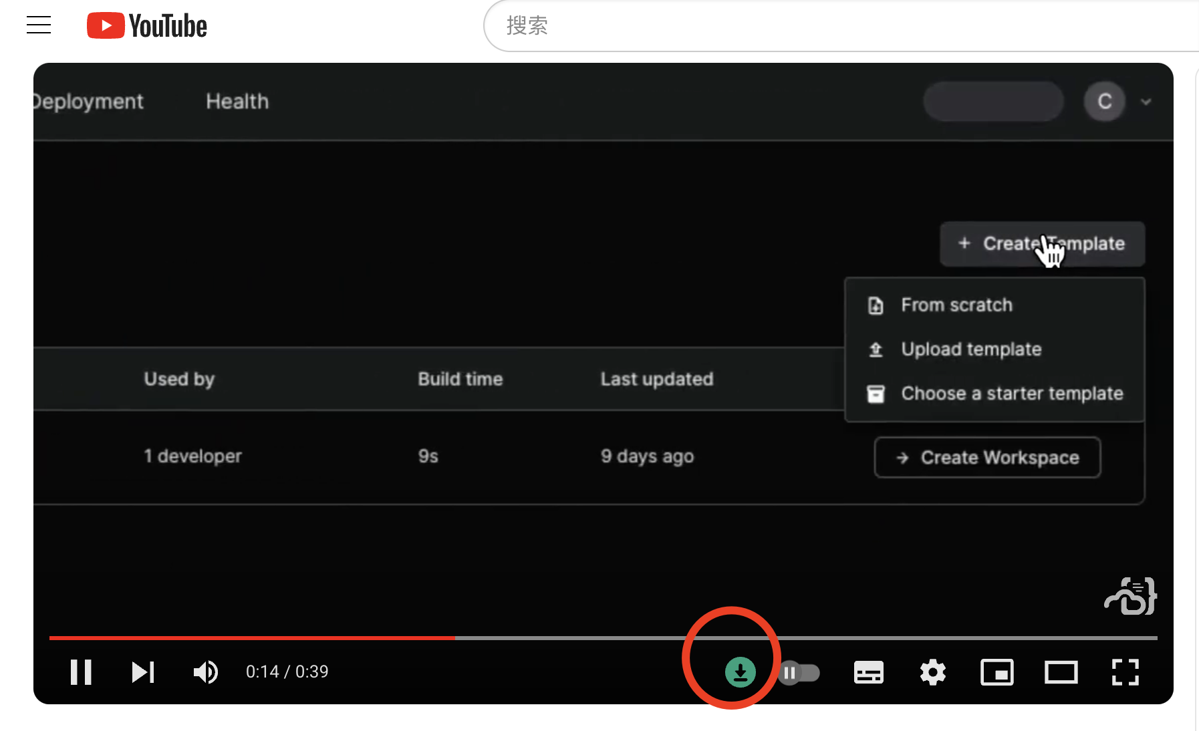Open the player settings gear

[x=932, y=672]
